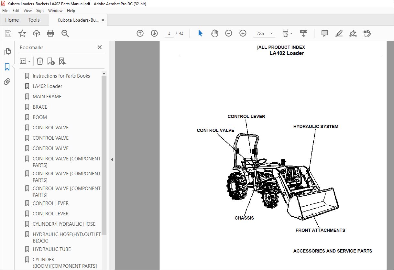Open the zoom level 75% dropdown
The height and width of the screenshot is (270, 394).
tap(271, 33)
